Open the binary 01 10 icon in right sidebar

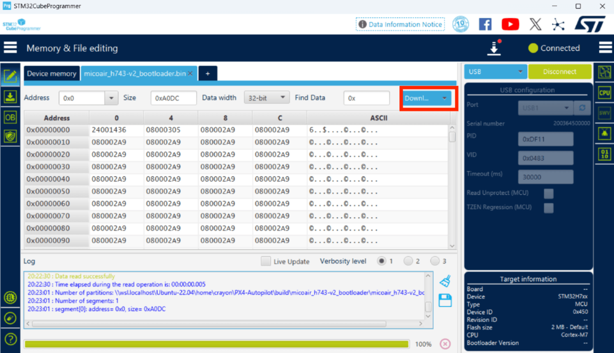point(605,154)
